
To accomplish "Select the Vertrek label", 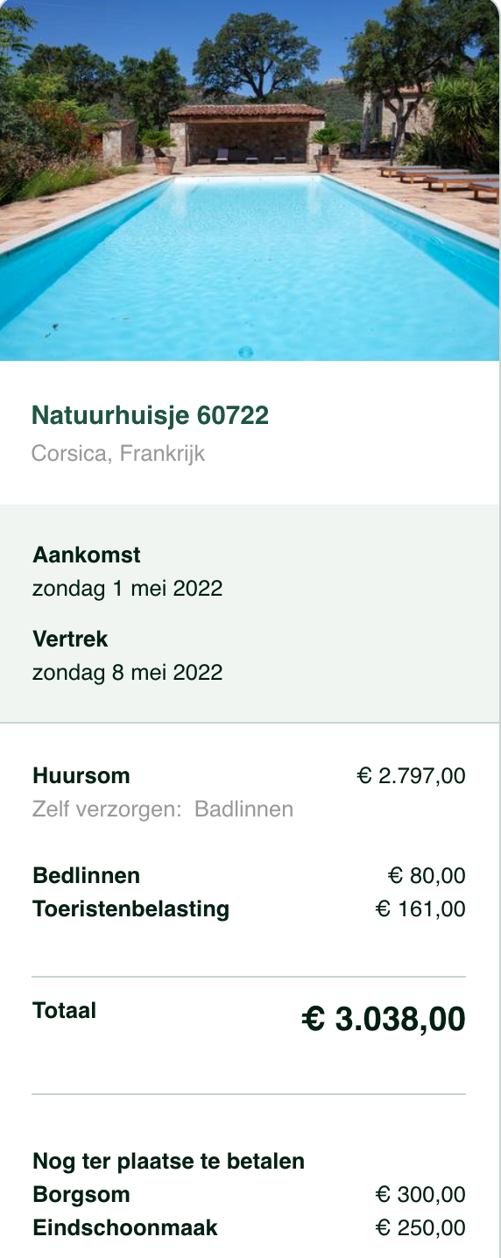I will point(70,639).
